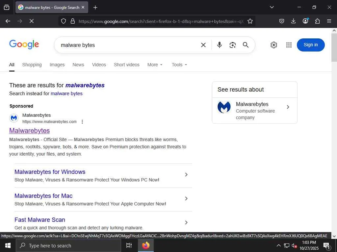Open Google quick settings gear
Image resolution: width=337 pixels, height=252 pixels.
point(273,45)
